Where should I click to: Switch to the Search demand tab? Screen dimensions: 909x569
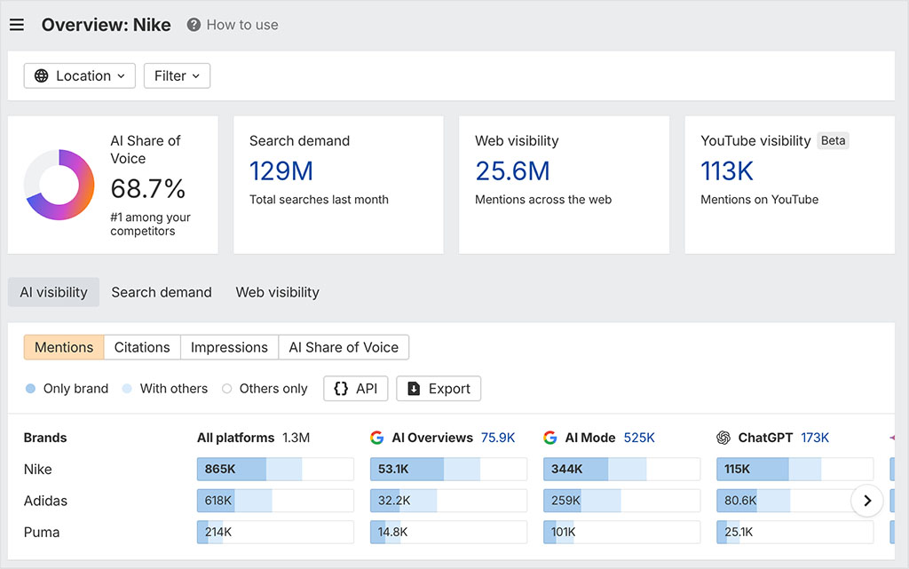click(161, 292)
